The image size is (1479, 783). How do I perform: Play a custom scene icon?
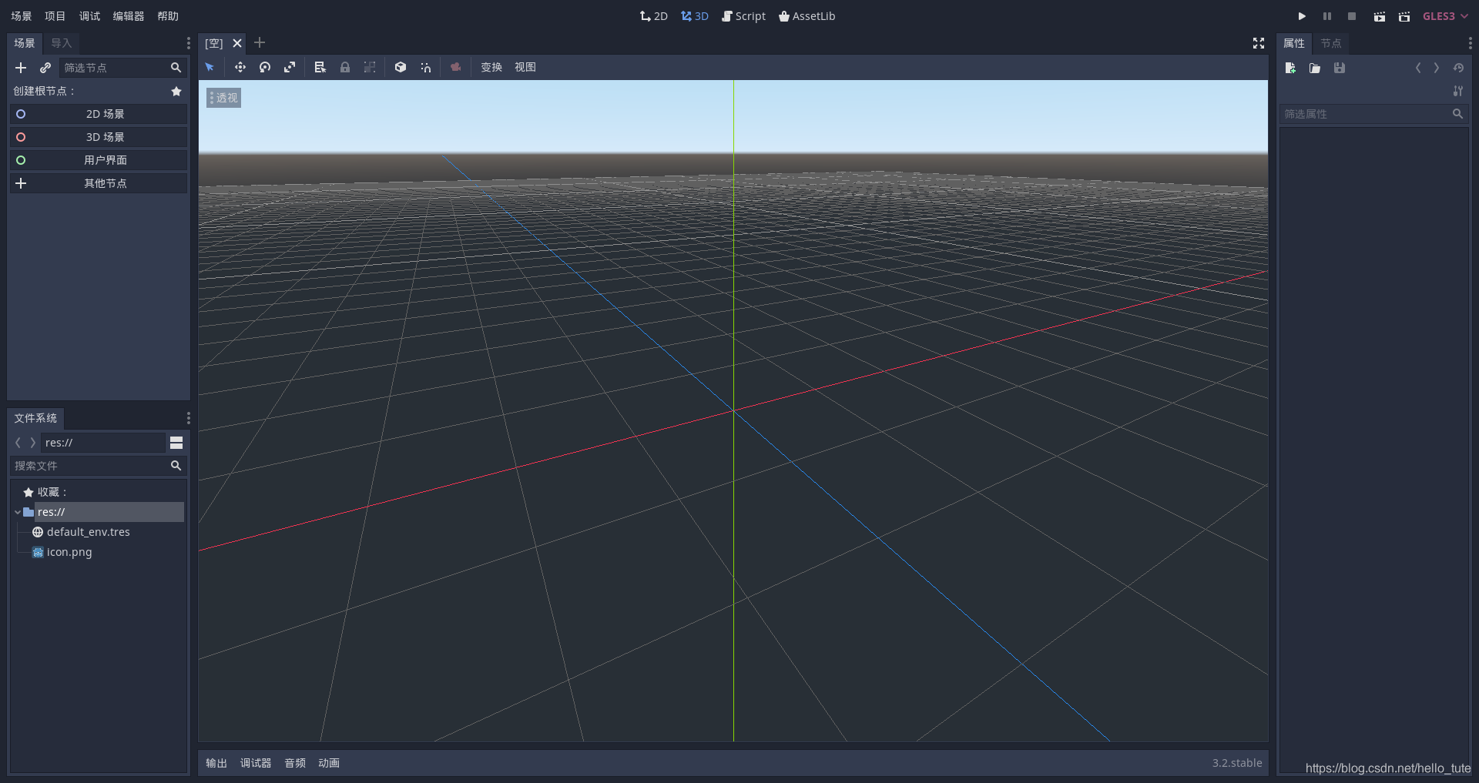tap(1404, 16)
